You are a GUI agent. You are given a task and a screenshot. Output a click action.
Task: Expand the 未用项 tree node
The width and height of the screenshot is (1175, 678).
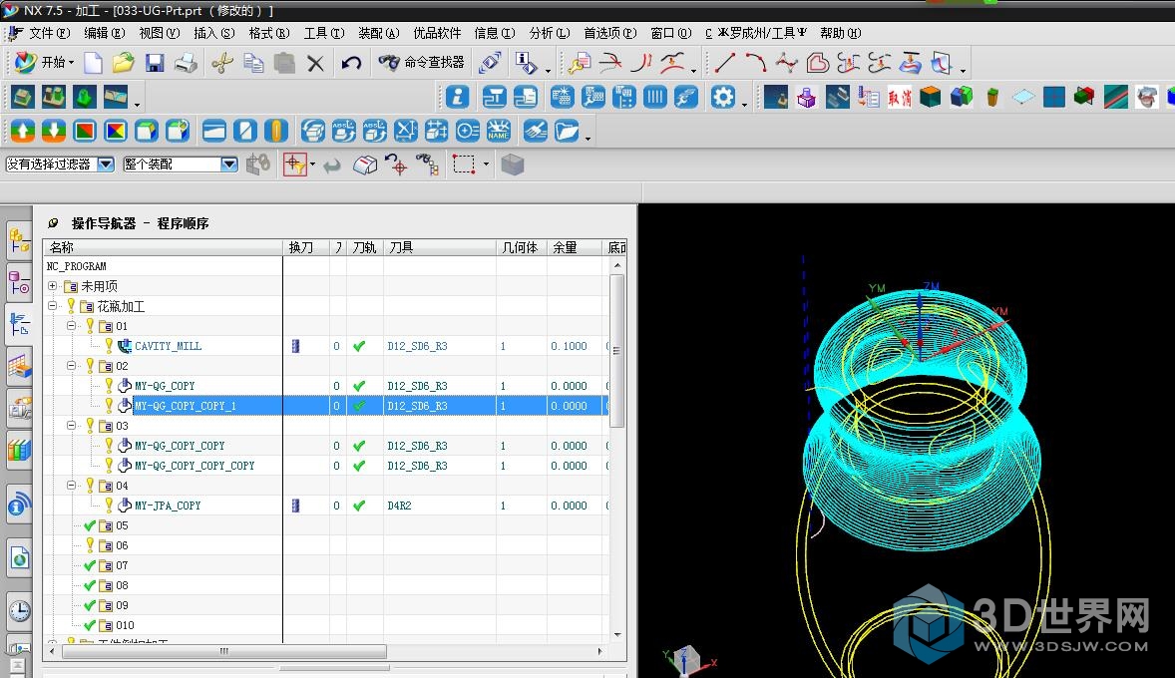pos(53,286)
